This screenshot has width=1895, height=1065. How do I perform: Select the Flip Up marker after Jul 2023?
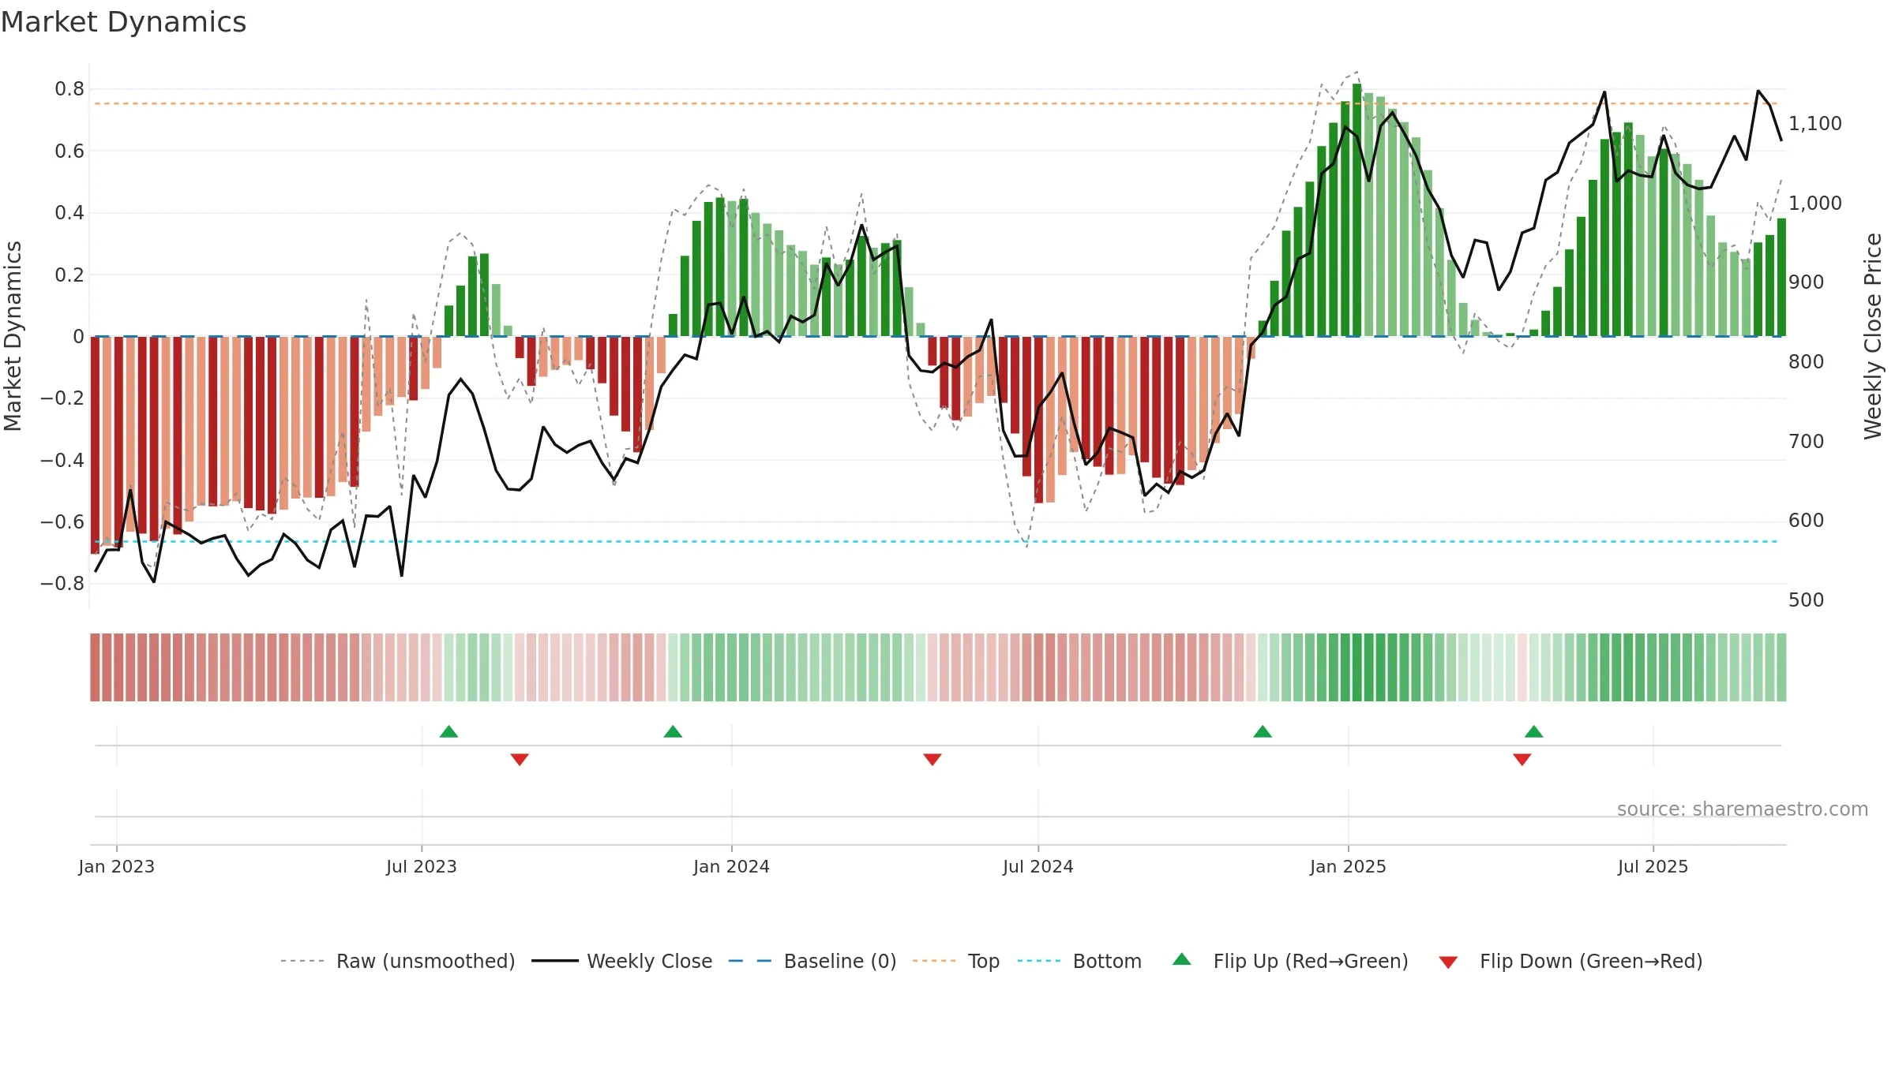(448, 731)
